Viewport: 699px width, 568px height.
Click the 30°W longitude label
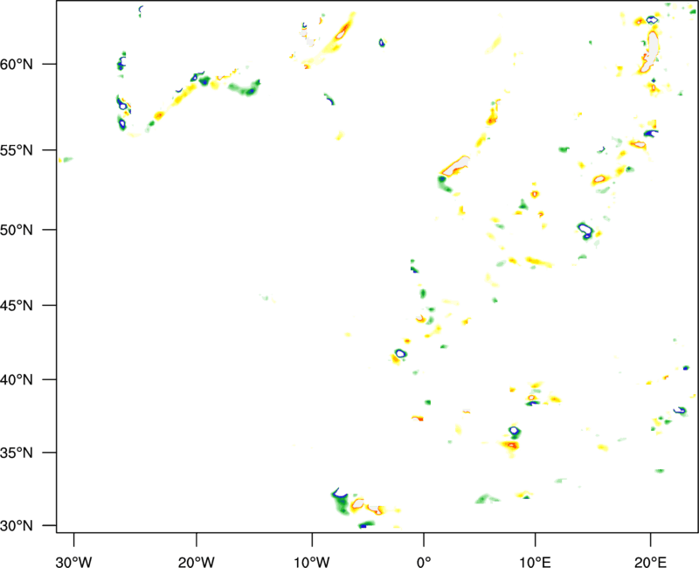pos(73,562)
